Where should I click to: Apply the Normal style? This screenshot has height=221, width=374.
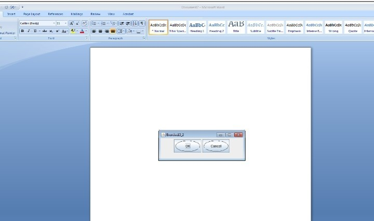158,27
